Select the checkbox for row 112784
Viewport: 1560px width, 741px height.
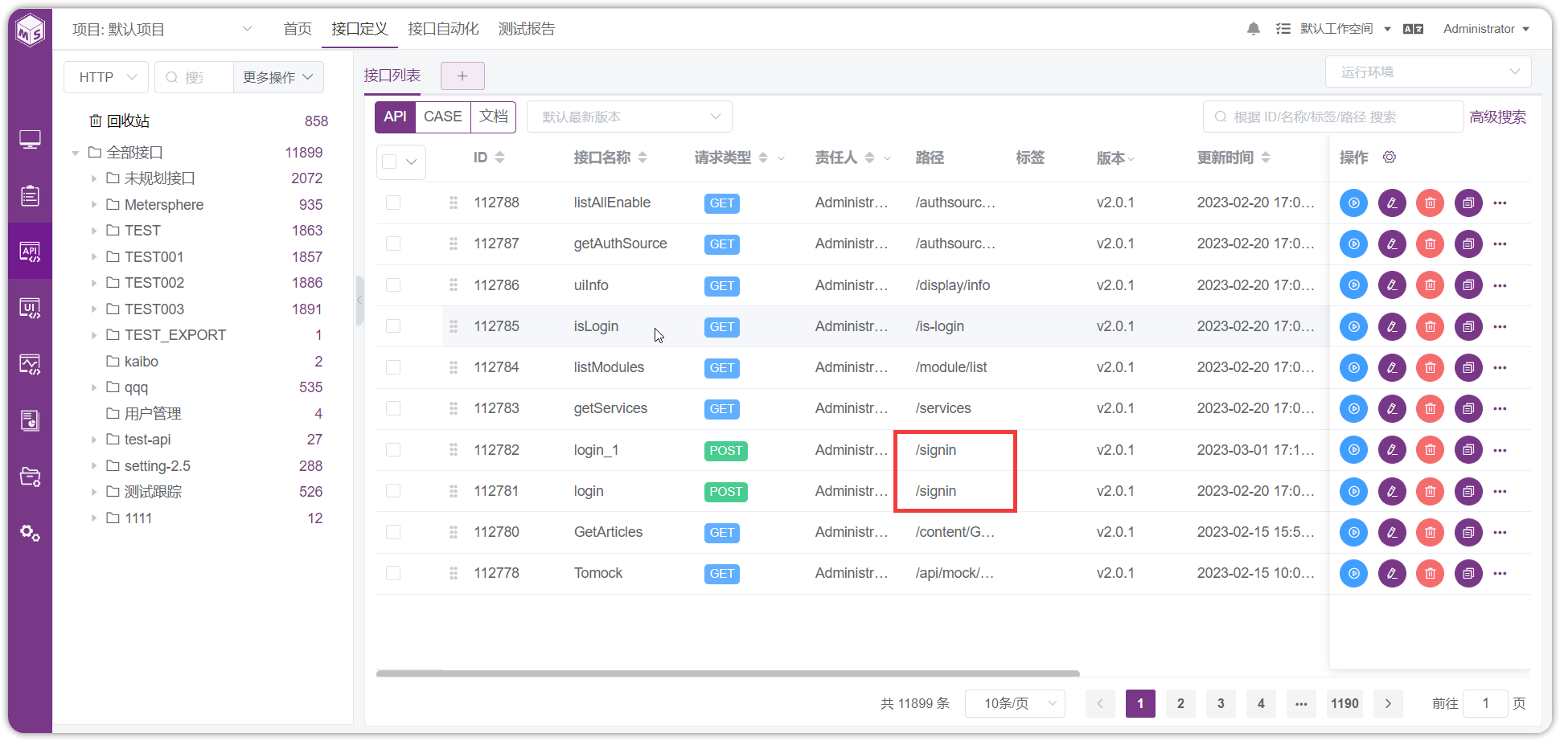[x=393, y=367]
